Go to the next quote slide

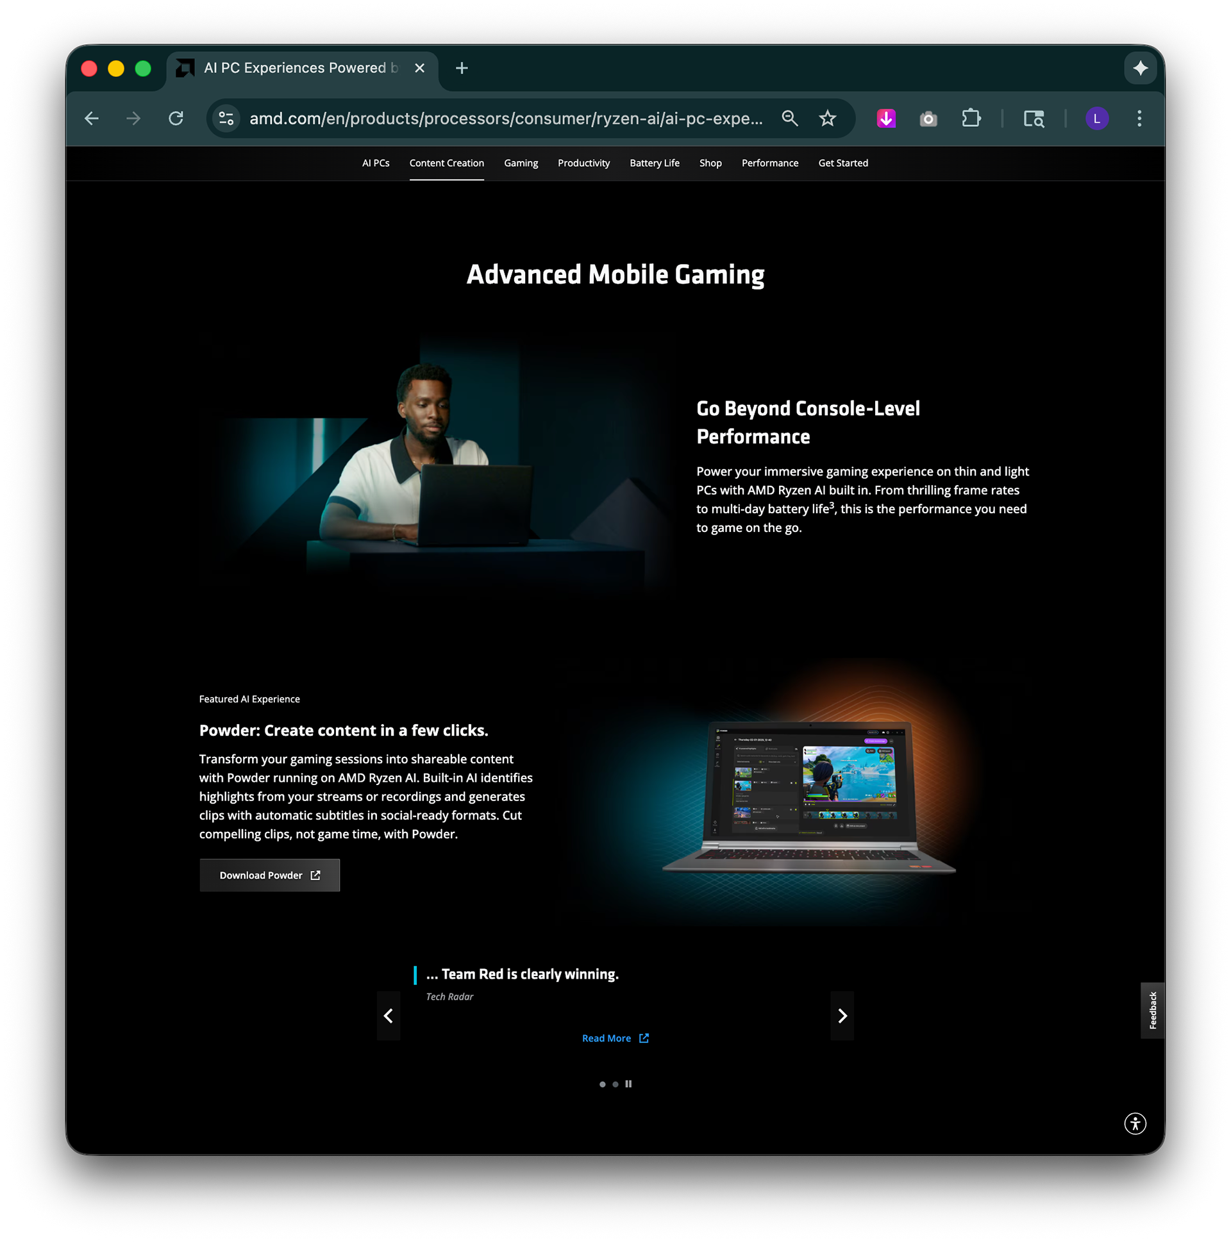[x=842, y=1016]
